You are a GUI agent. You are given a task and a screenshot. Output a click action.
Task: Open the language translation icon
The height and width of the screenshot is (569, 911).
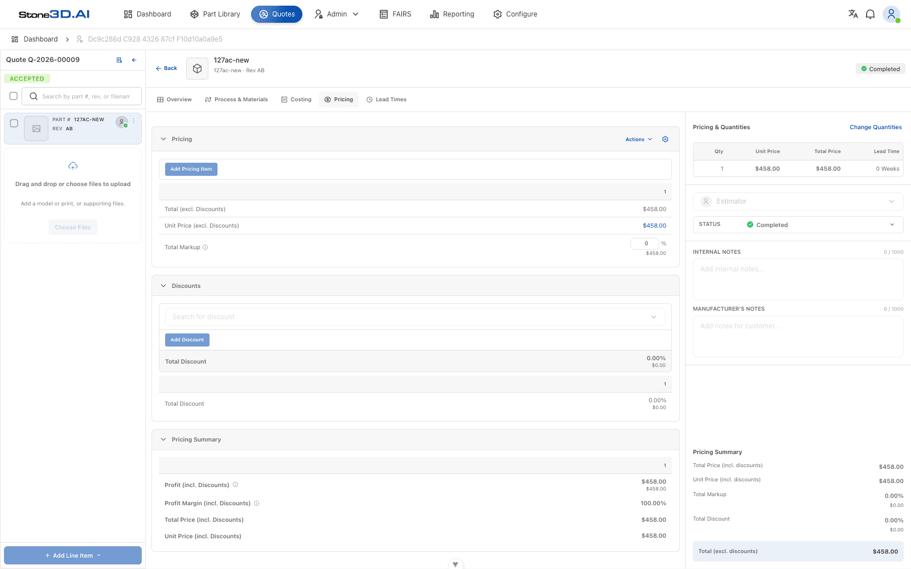tap(853, 14)
